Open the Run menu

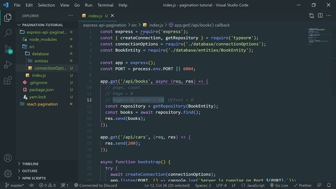click(89, 5)
